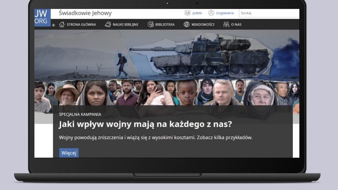Click the globe icon beside Wiadomości
Image resolution: width=338 pixels, height=190 pixels.
coord(186,24)
